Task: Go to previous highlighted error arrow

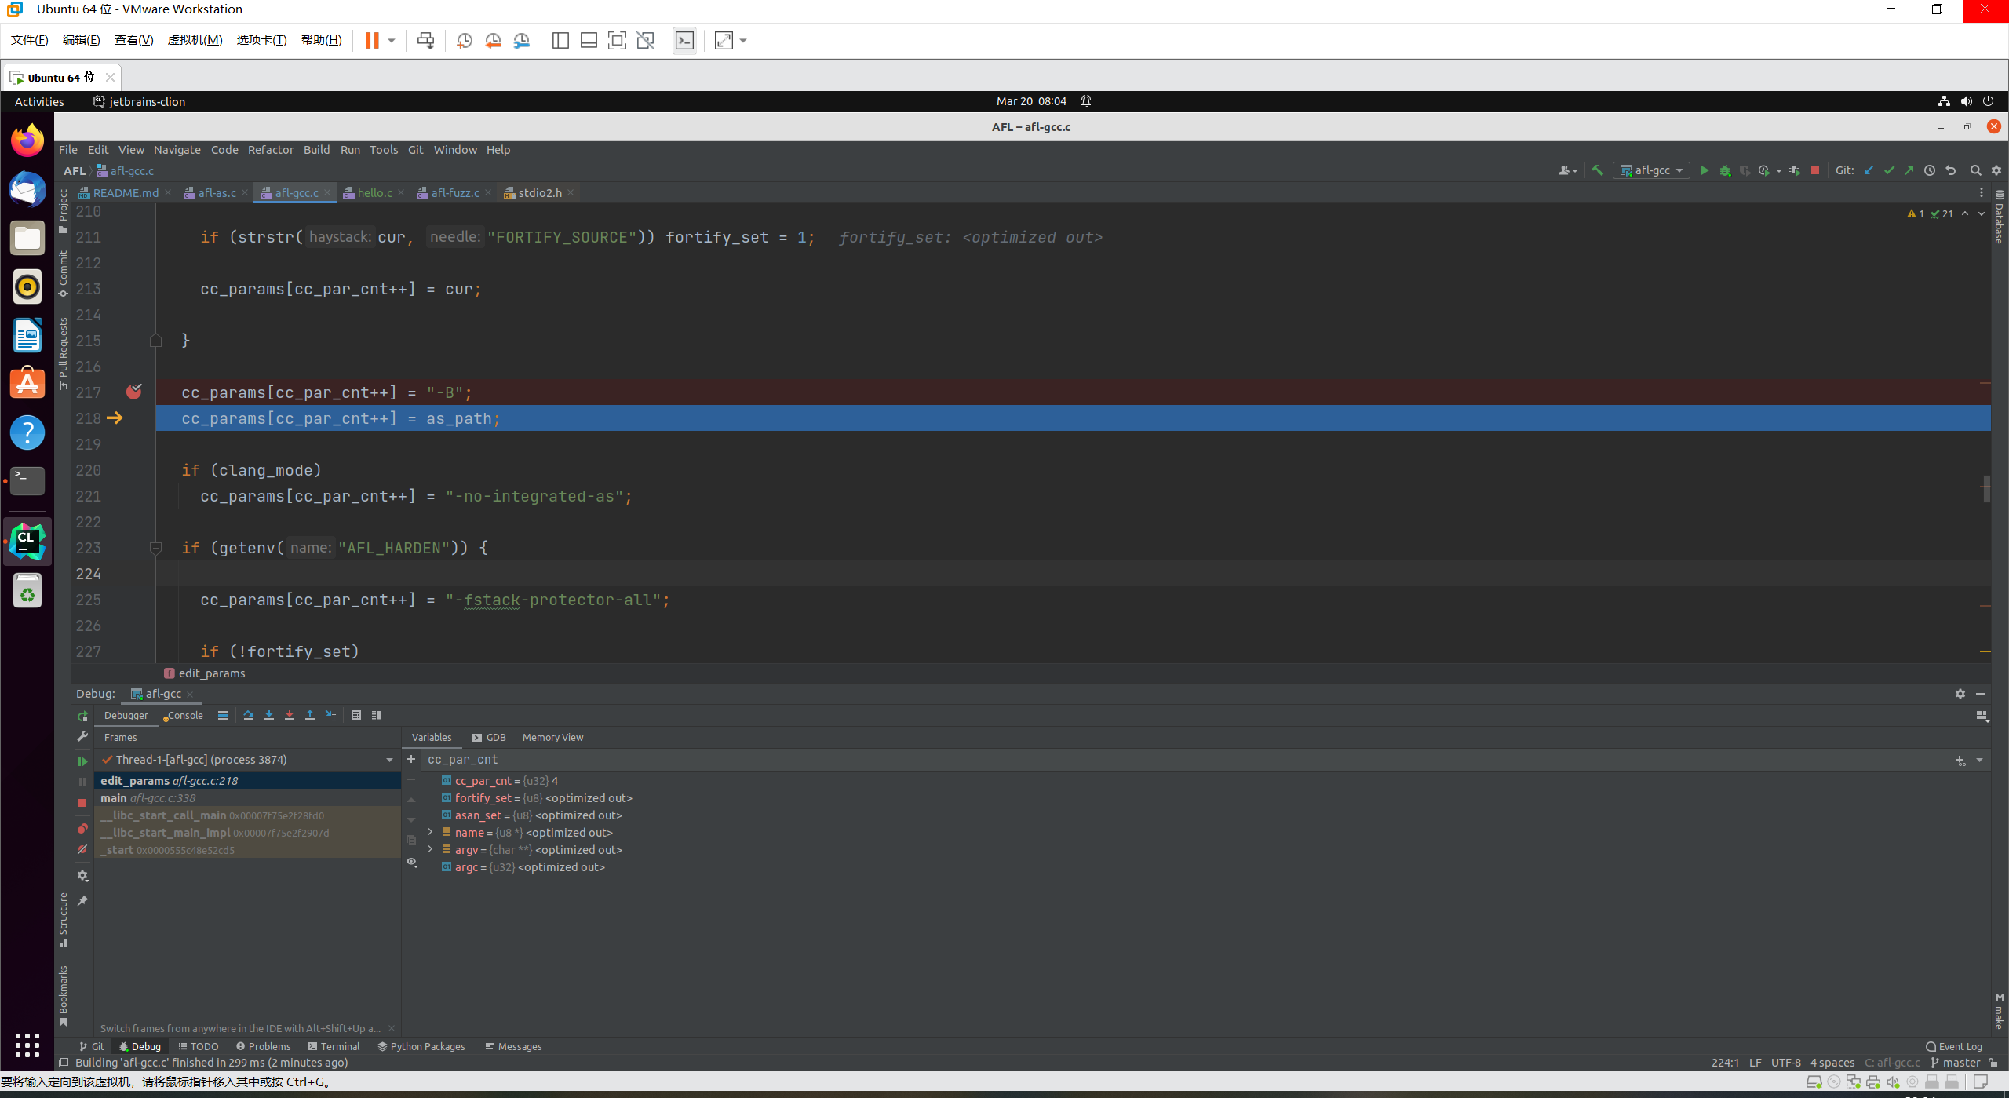Action: tap(1965, 213)
